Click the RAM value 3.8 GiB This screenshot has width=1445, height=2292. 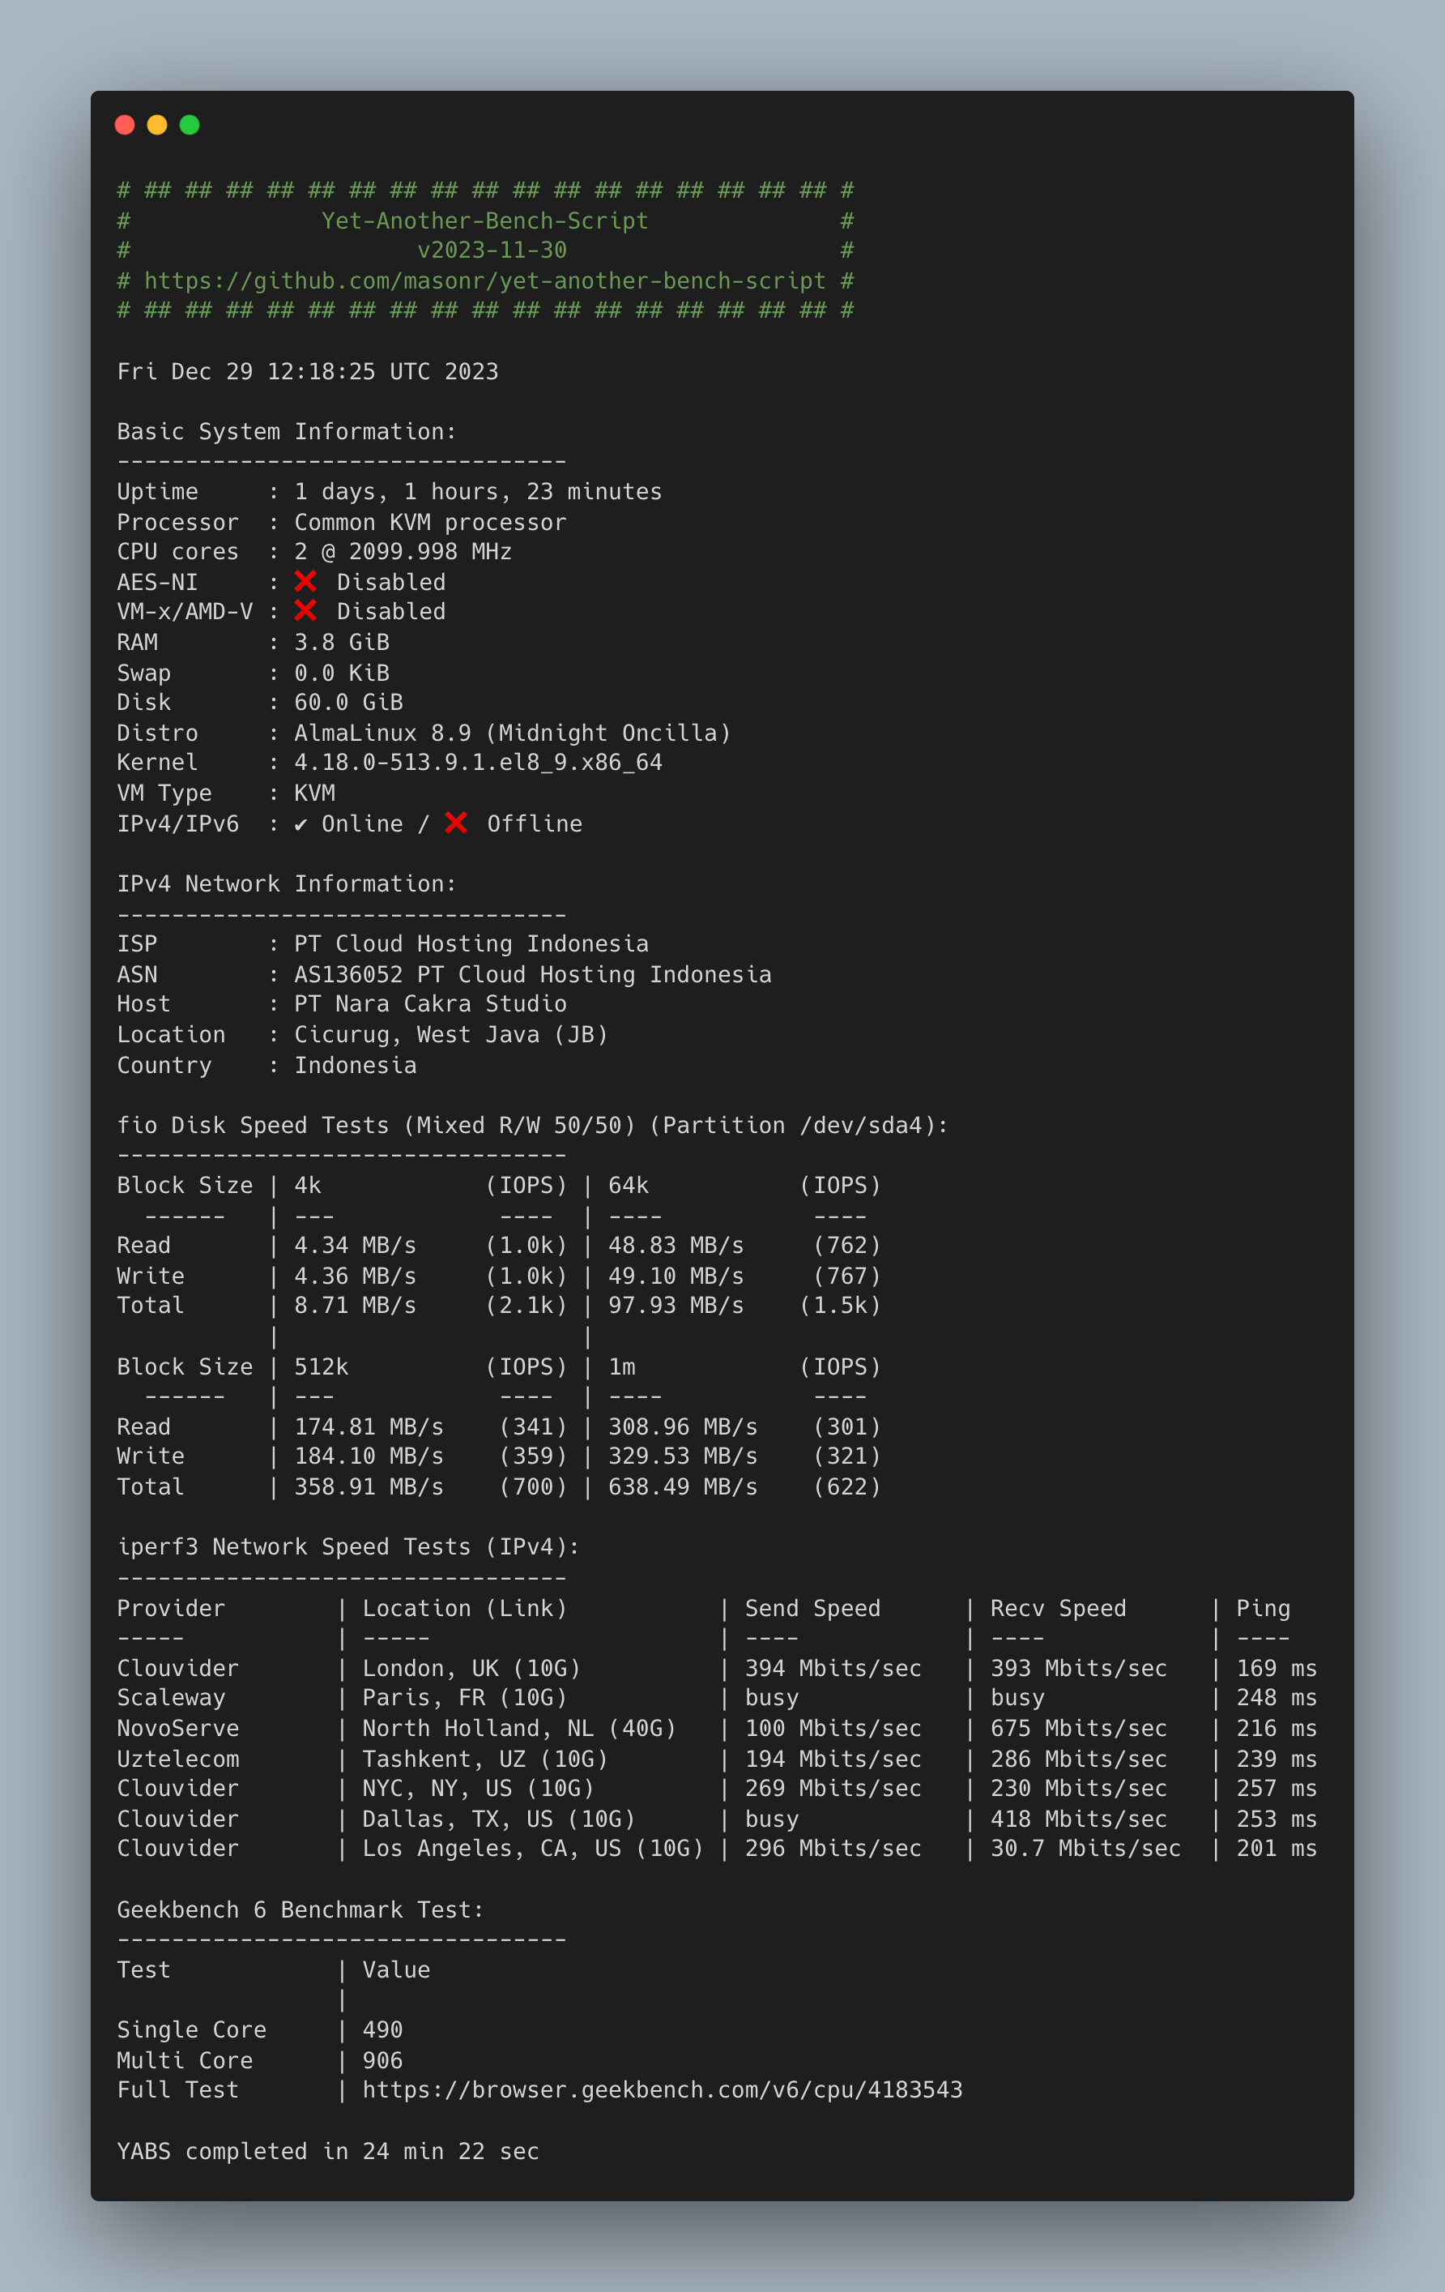tap(342, 642)
